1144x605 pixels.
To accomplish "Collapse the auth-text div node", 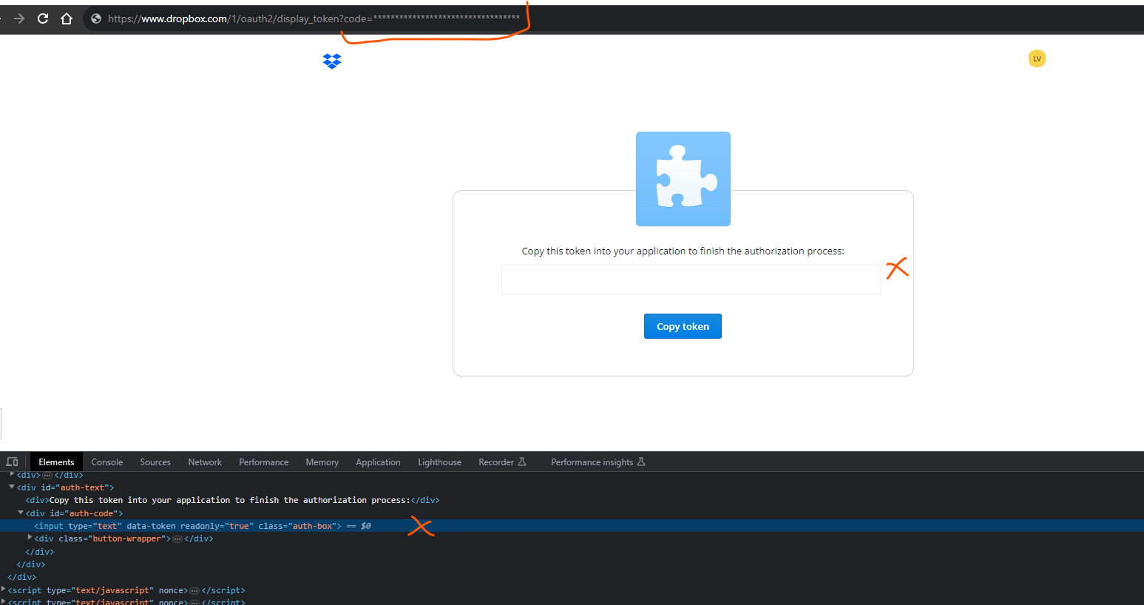I will tap(12, 487).
